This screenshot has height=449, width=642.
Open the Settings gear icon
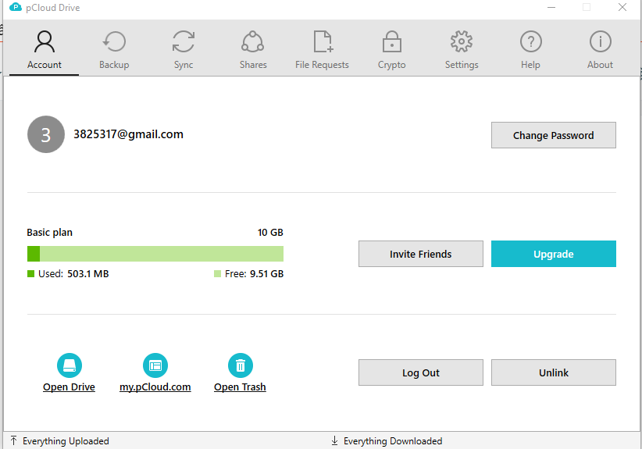tap(462, 41)
